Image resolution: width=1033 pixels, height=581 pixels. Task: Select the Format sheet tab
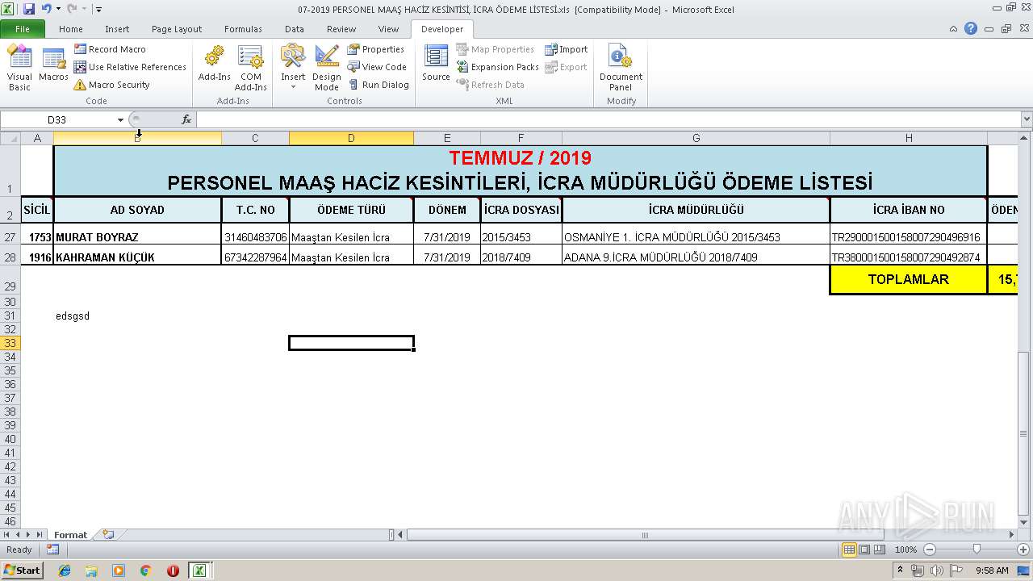click(70, 535)
